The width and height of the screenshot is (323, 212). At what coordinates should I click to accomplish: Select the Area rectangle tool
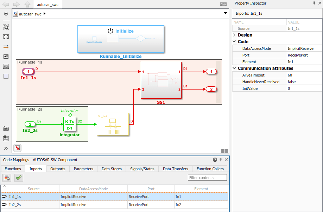point(6,76)
